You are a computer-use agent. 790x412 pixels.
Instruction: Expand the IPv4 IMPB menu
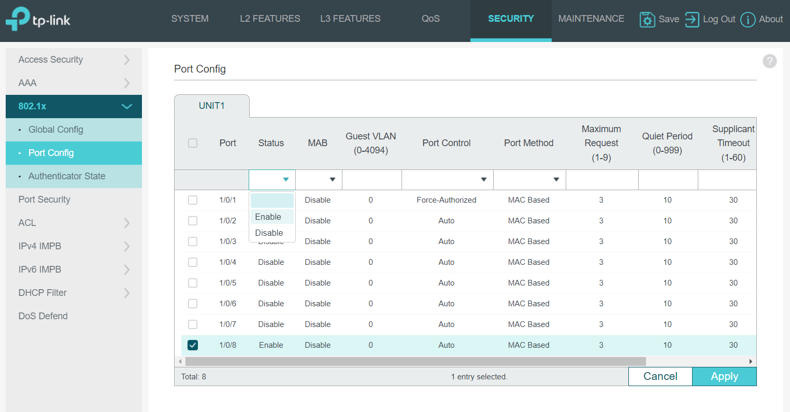(74, 246)
